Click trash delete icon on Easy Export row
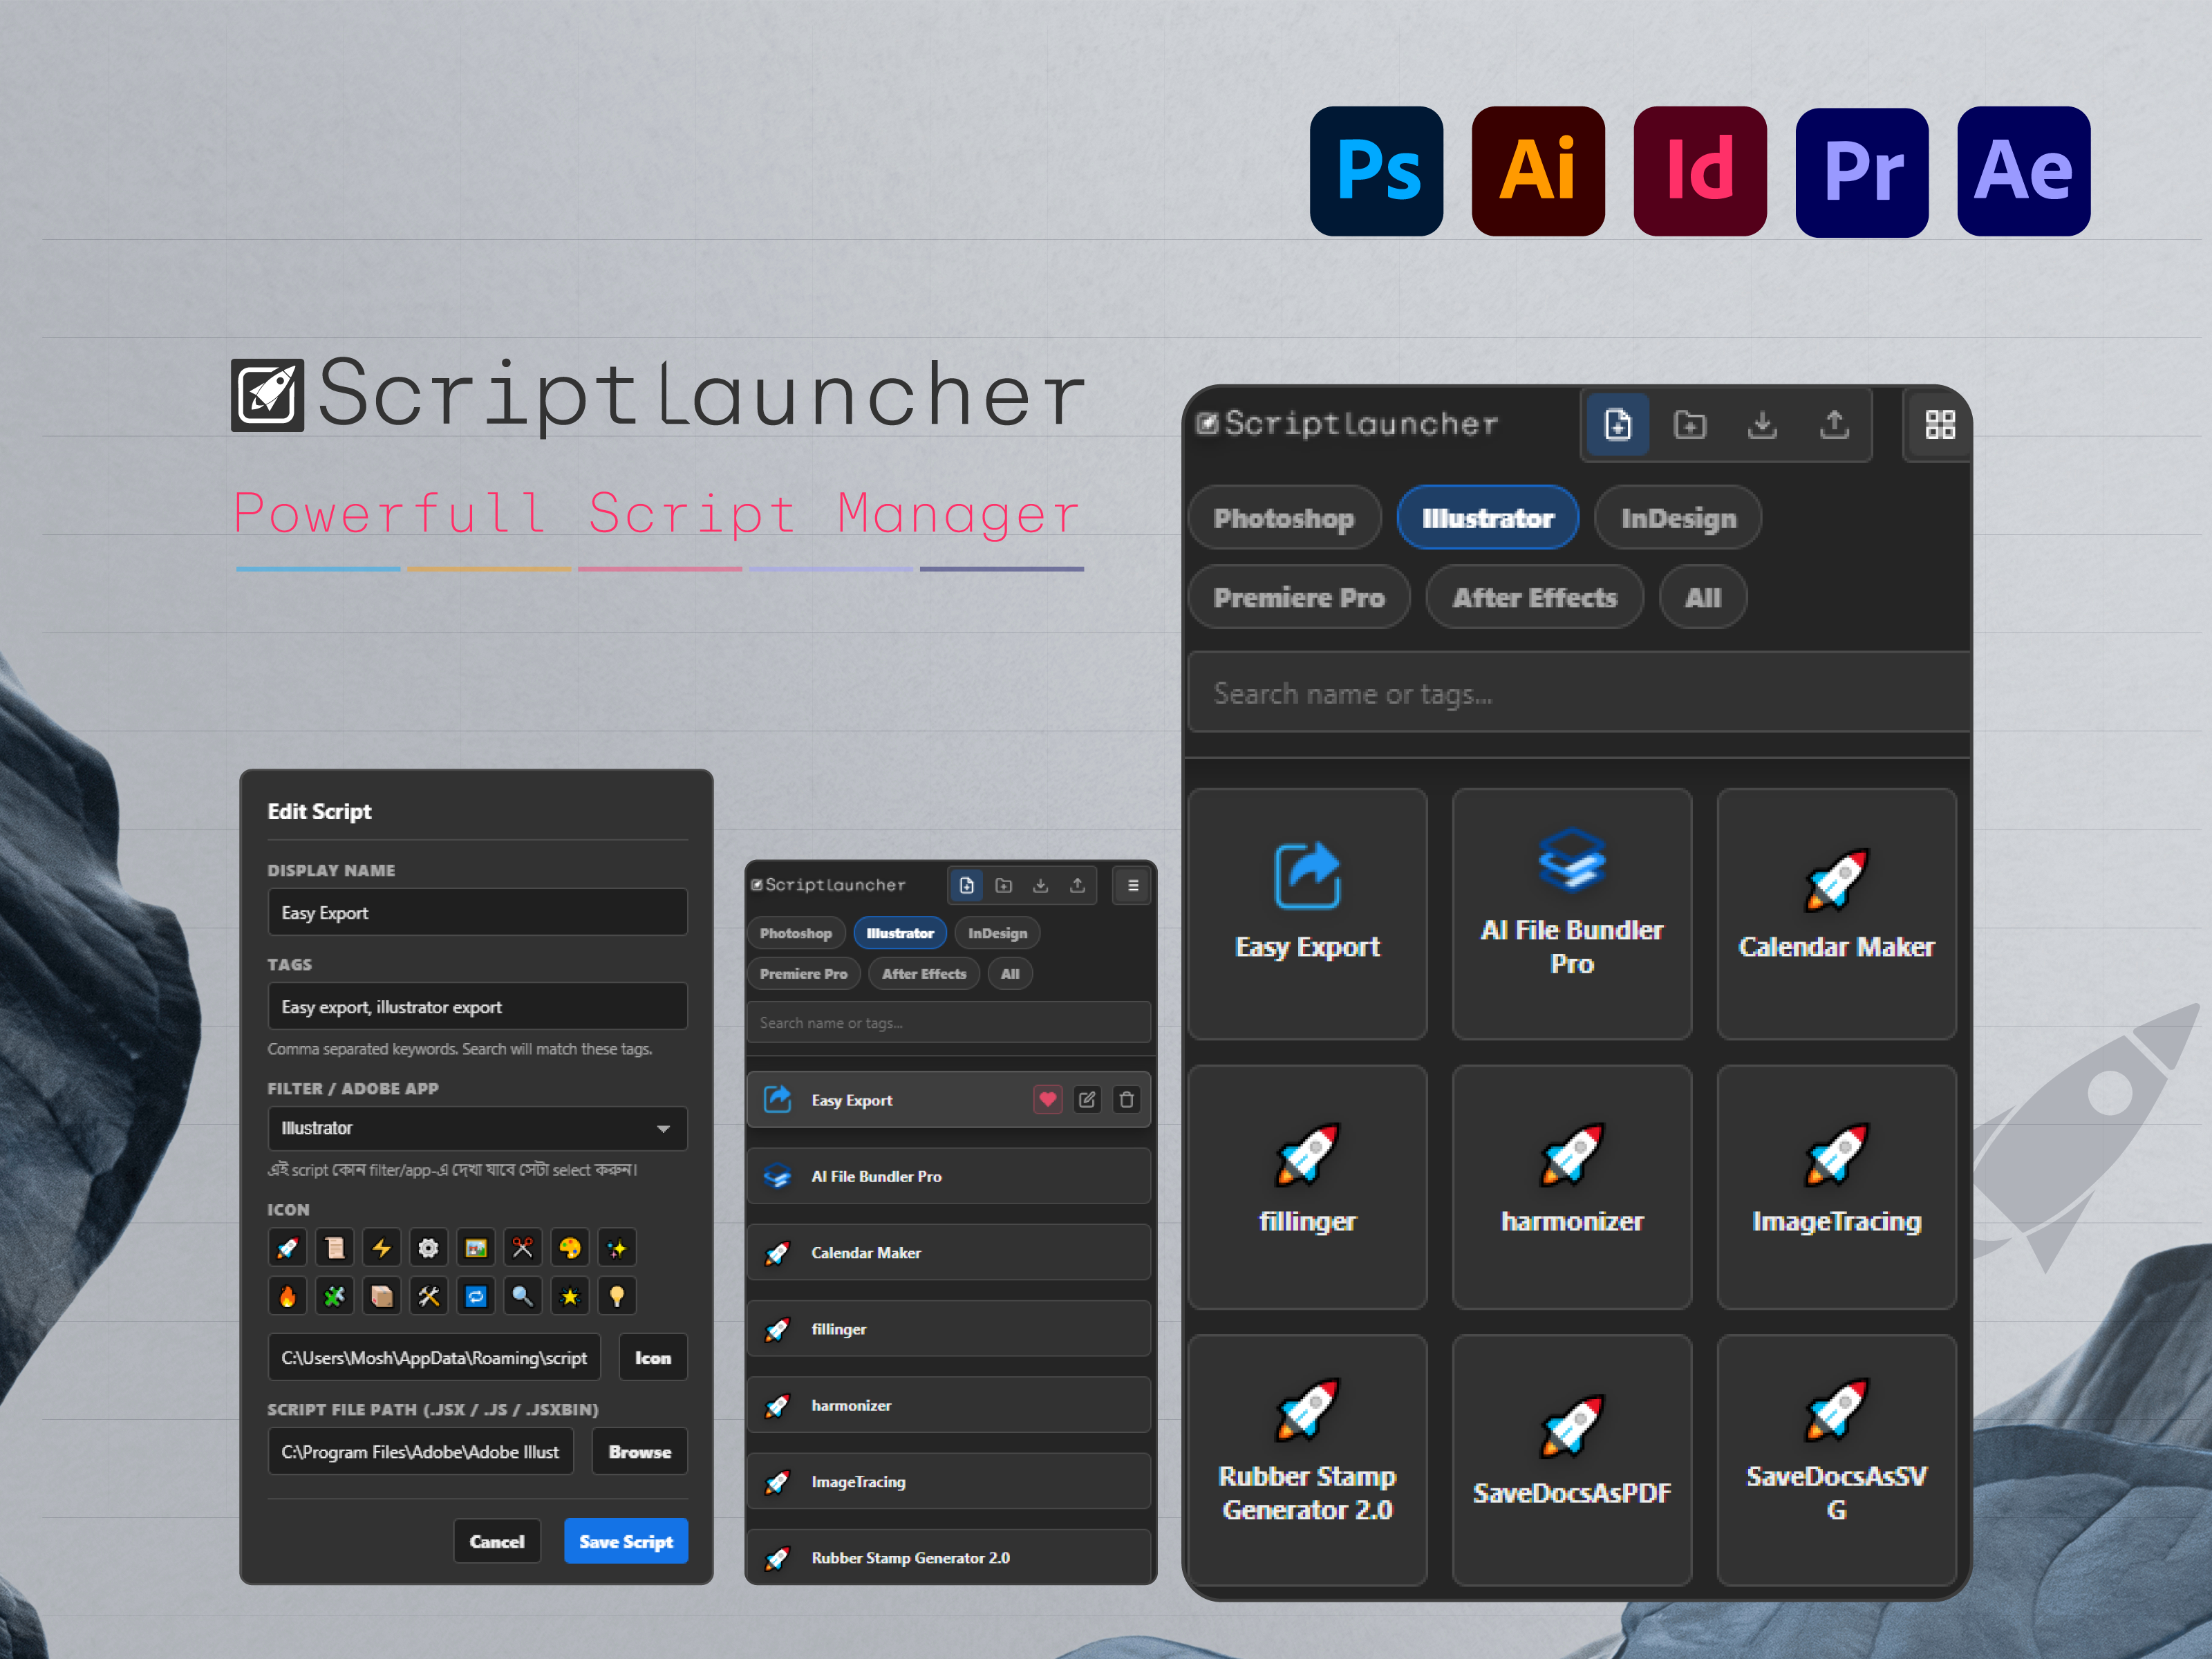The width and height of the screenshot is (2212, 1659). click(x=1127, y=1100)
